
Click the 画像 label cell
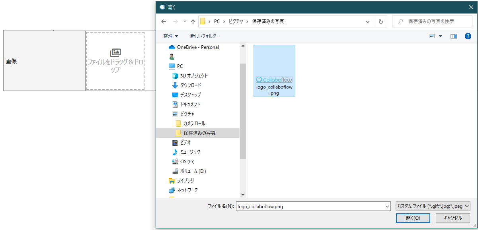(44, 61)
